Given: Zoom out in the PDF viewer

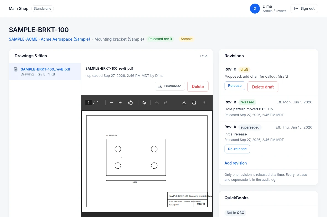Looking at the screenshot, I should (111, 103).
